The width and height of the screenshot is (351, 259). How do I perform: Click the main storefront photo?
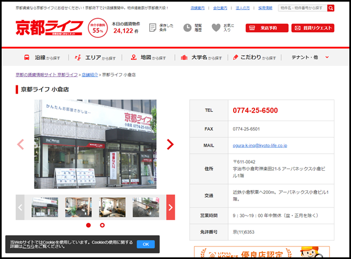[95, 144]
